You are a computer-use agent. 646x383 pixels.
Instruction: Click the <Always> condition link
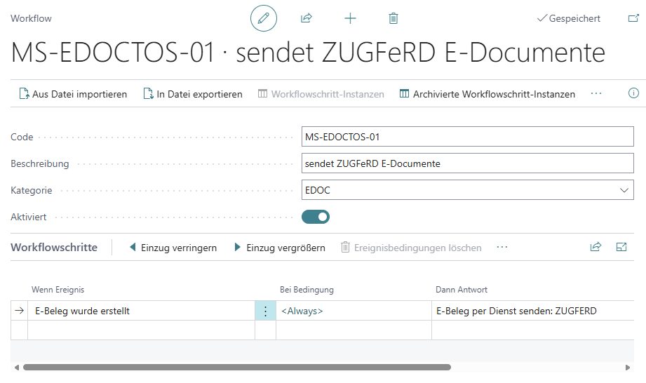[x=302, y=311]
